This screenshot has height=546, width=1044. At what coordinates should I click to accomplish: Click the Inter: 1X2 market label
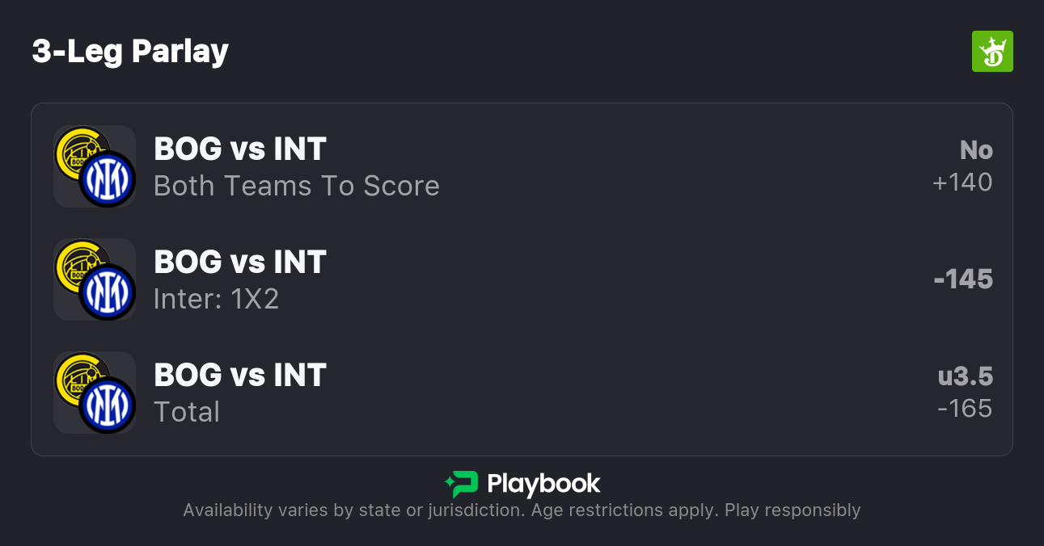216,299
